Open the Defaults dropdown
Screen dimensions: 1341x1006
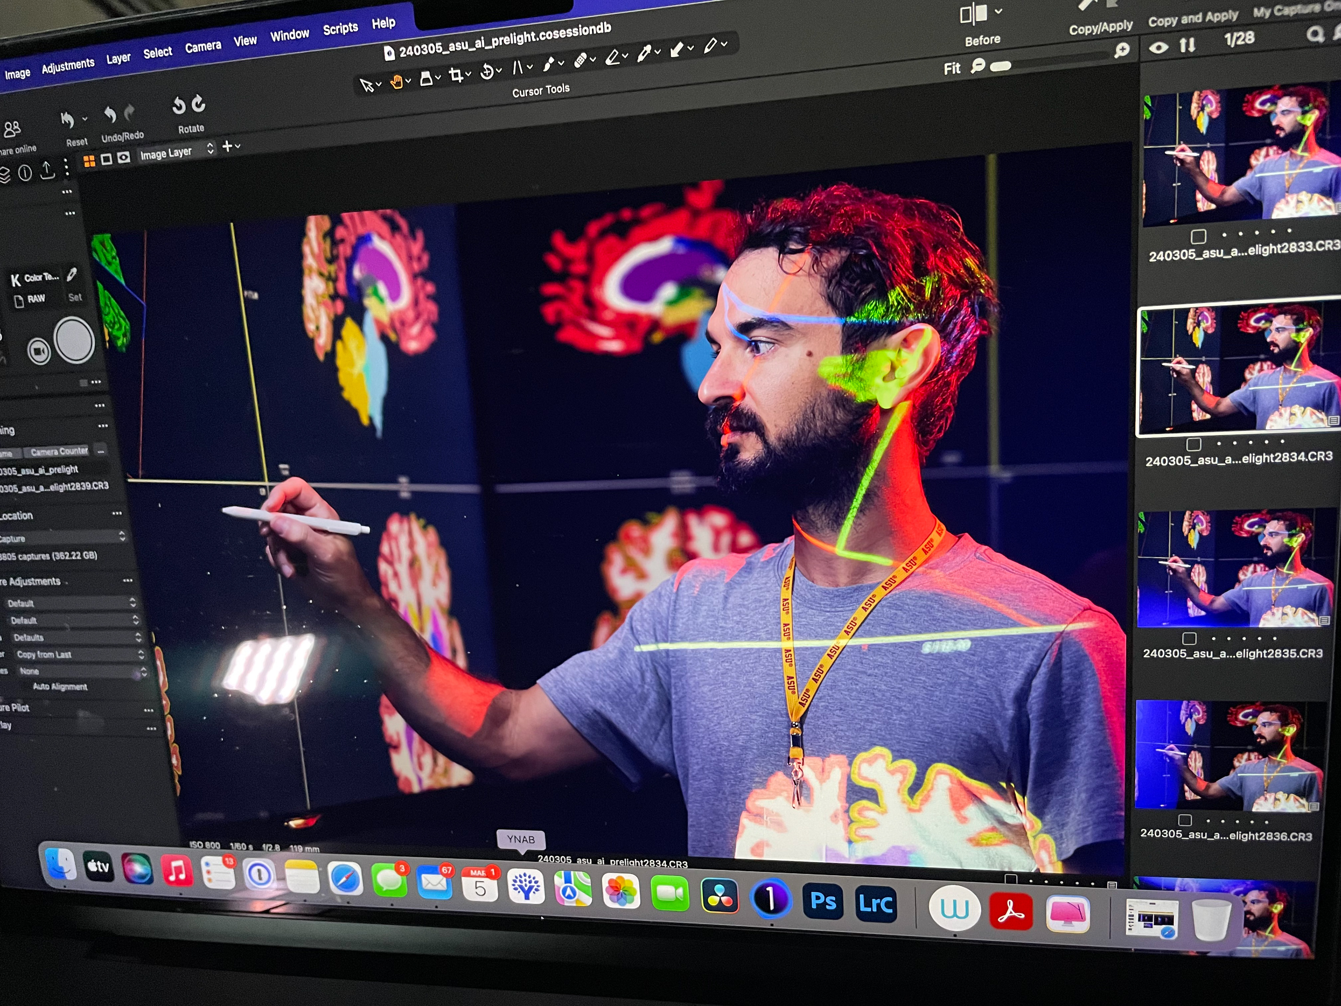click(78, 637)
